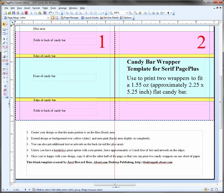Click Set User Details button
Viewport: 224px width, 193px height.
(110, 18)
